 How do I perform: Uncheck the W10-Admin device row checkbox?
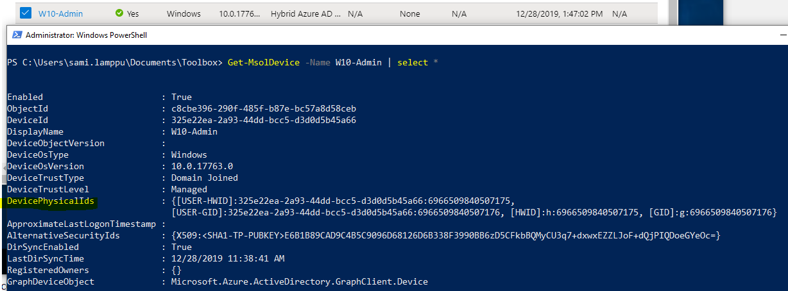point(25,13)
